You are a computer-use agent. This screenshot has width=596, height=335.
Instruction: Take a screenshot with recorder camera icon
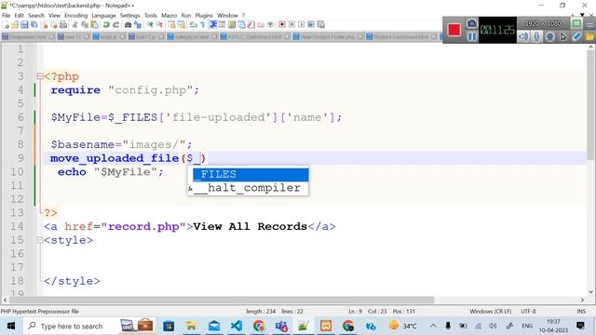472,23
